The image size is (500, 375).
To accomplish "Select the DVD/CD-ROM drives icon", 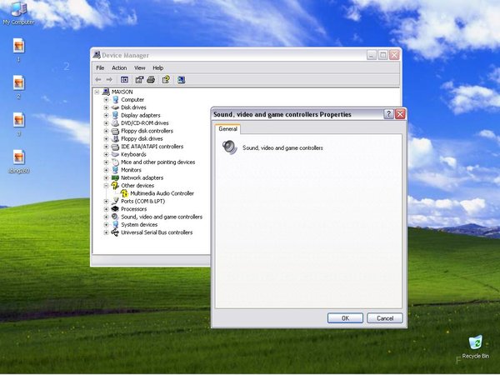I will (116, 123).
